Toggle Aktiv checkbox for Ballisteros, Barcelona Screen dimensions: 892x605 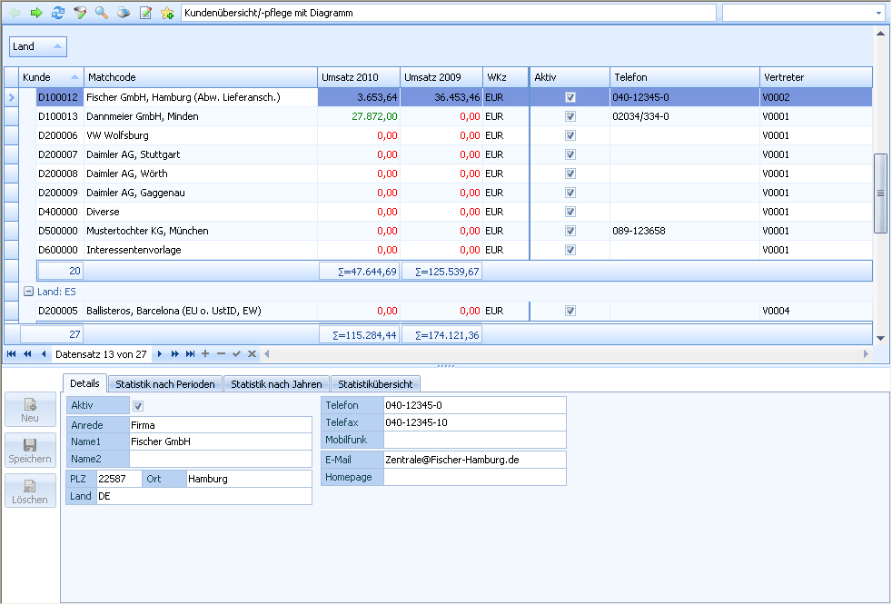tap(570, 311)
